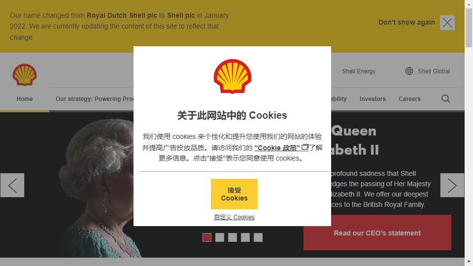Select the first red carousel indicator

click(207, 237)
